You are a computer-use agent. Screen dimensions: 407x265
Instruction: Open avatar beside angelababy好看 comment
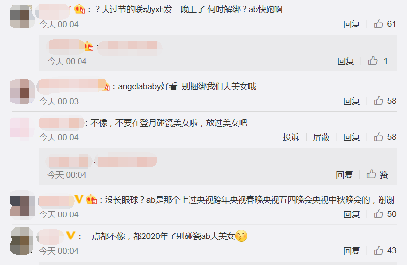pos(22,91)
